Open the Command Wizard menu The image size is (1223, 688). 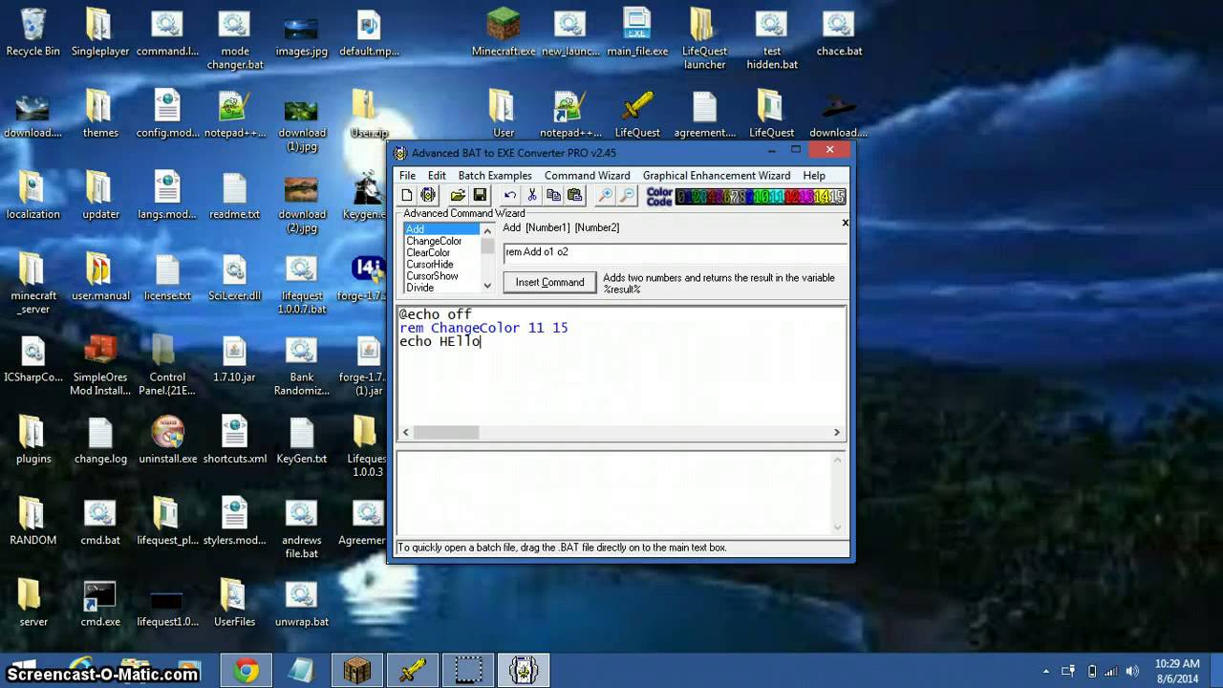(x=587, y=176)
